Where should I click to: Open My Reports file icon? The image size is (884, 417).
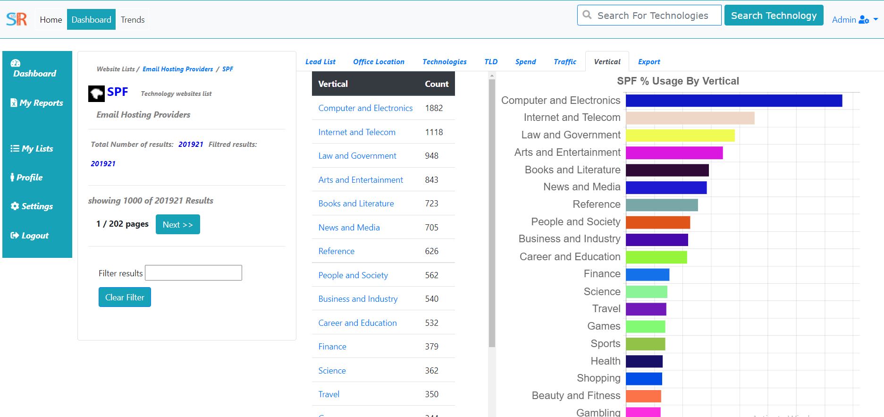point(14,102)
